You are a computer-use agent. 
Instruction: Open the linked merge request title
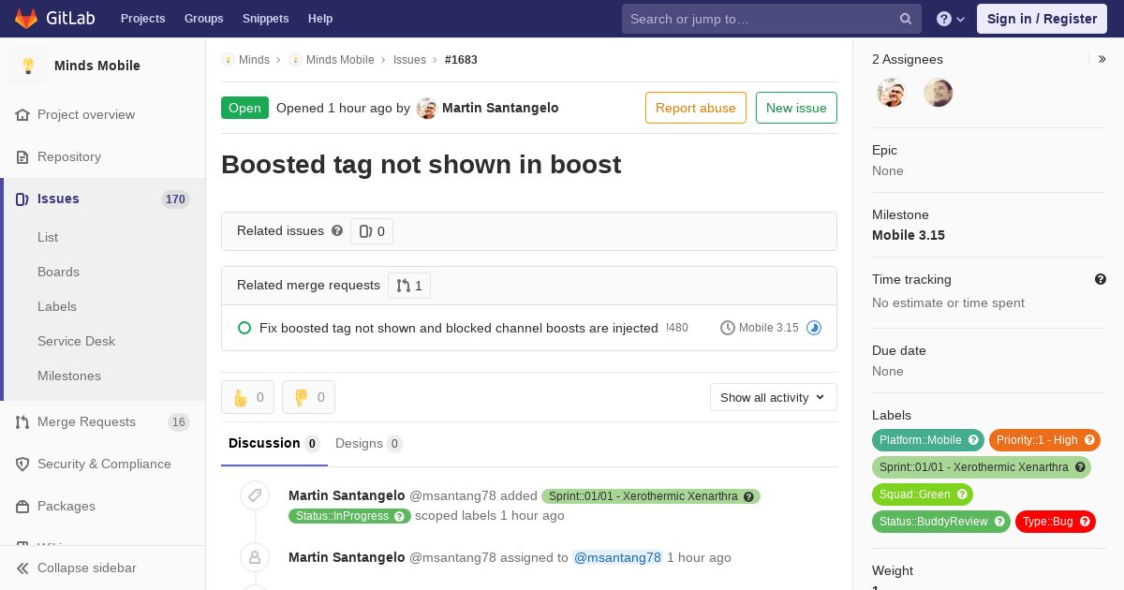pyautogui.click(x=459, y=328)
